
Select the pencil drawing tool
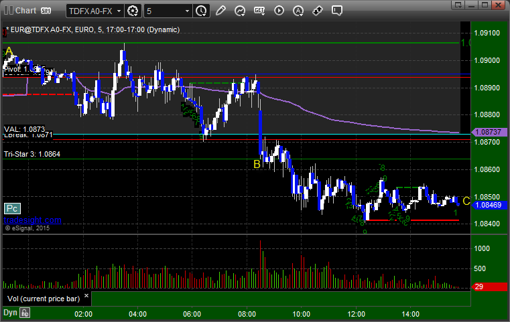coord(220,11)
